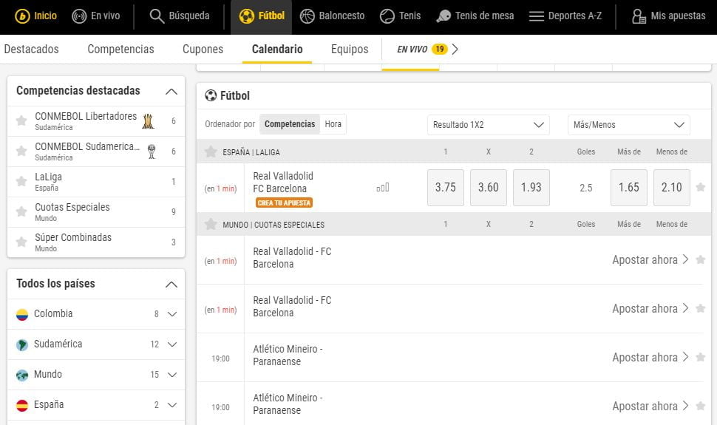Star the first Atlético Mineiro-Paranaense row
Image resolution: width=717 pixels, height=425 pixels.
click(x=701, y=357)
